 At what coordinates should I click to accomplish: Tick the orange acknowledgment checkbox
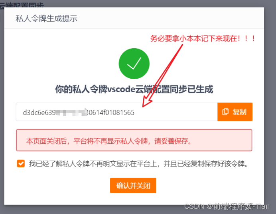[x=21, y=164]
